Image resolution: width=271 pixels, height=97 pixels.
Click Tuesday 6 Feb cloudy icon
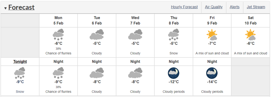(97, 35)
